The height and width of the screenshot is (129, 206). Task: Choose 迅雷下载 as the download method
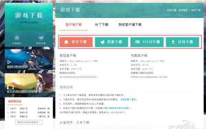click(x=111, y=42)
